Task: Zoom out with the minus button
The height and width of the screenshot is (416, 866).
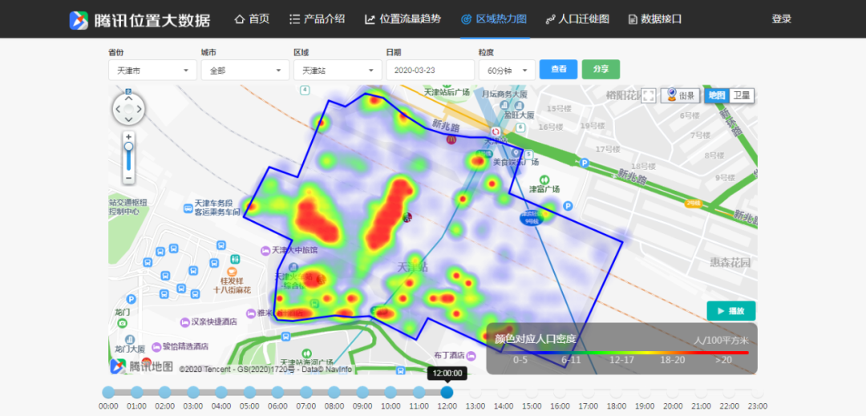Action: click(x=128, y=178)
